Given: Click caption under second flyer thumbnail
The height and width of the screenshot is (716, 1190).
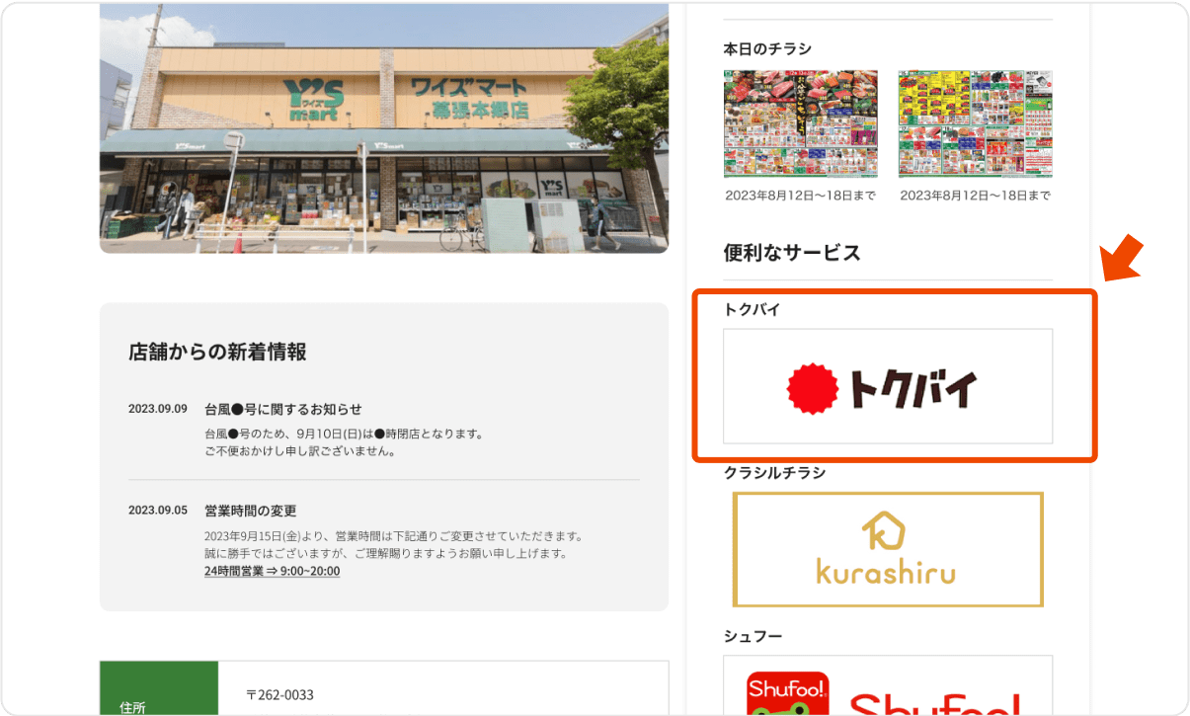Looking at the screenshot, I should [x=975, y=196].
